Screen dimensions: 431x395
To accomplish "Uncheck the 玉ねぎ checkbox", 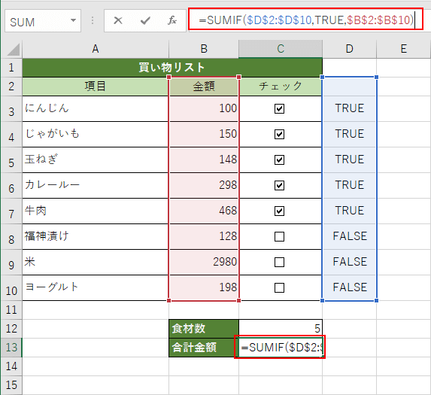I will pyautogui.click(x=279, y=160).
